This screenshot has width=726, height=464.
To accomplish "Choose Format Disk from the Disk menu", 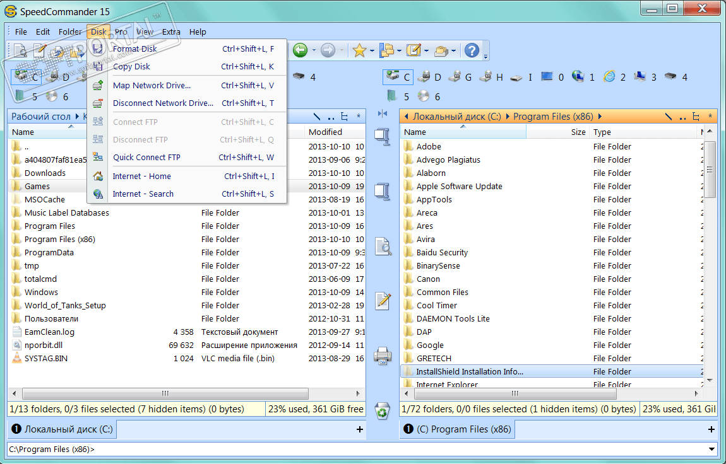I will [x=187, y=49].
